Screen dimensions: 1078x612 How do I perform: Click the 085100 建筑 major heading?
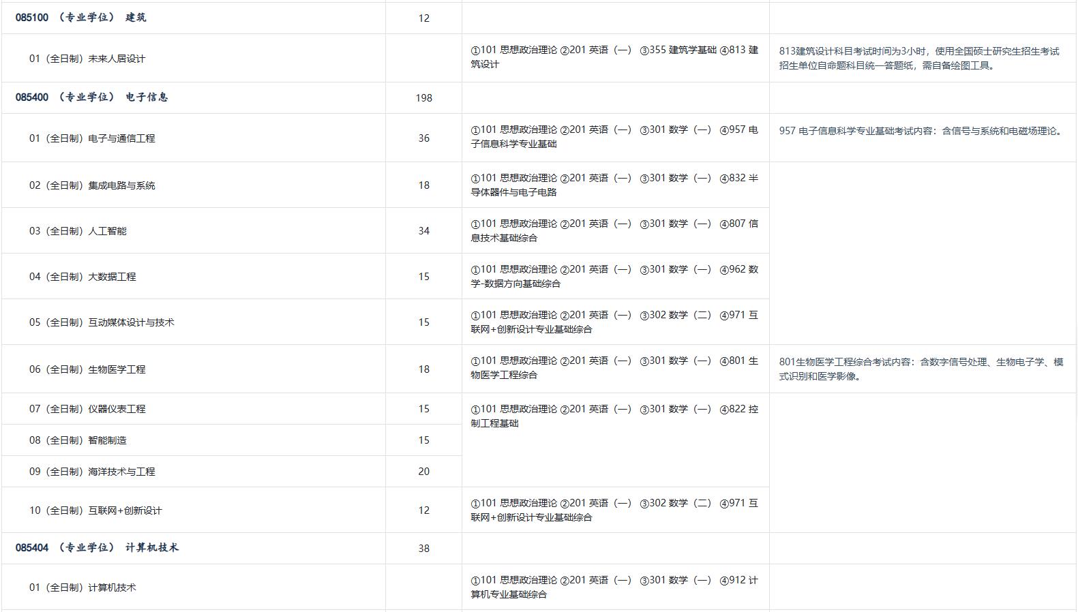tap(80, 18)
